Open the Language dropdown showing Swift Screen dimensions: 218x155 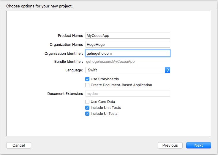tap(128, 70)
